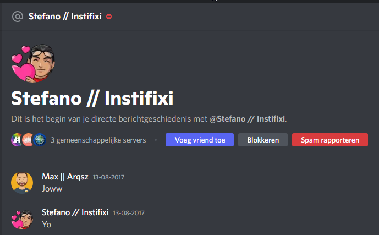The width and height of the screenshot is (379, 235).
Task: Click the large Stefano // Instifixi heading
Action: (92, 99)
